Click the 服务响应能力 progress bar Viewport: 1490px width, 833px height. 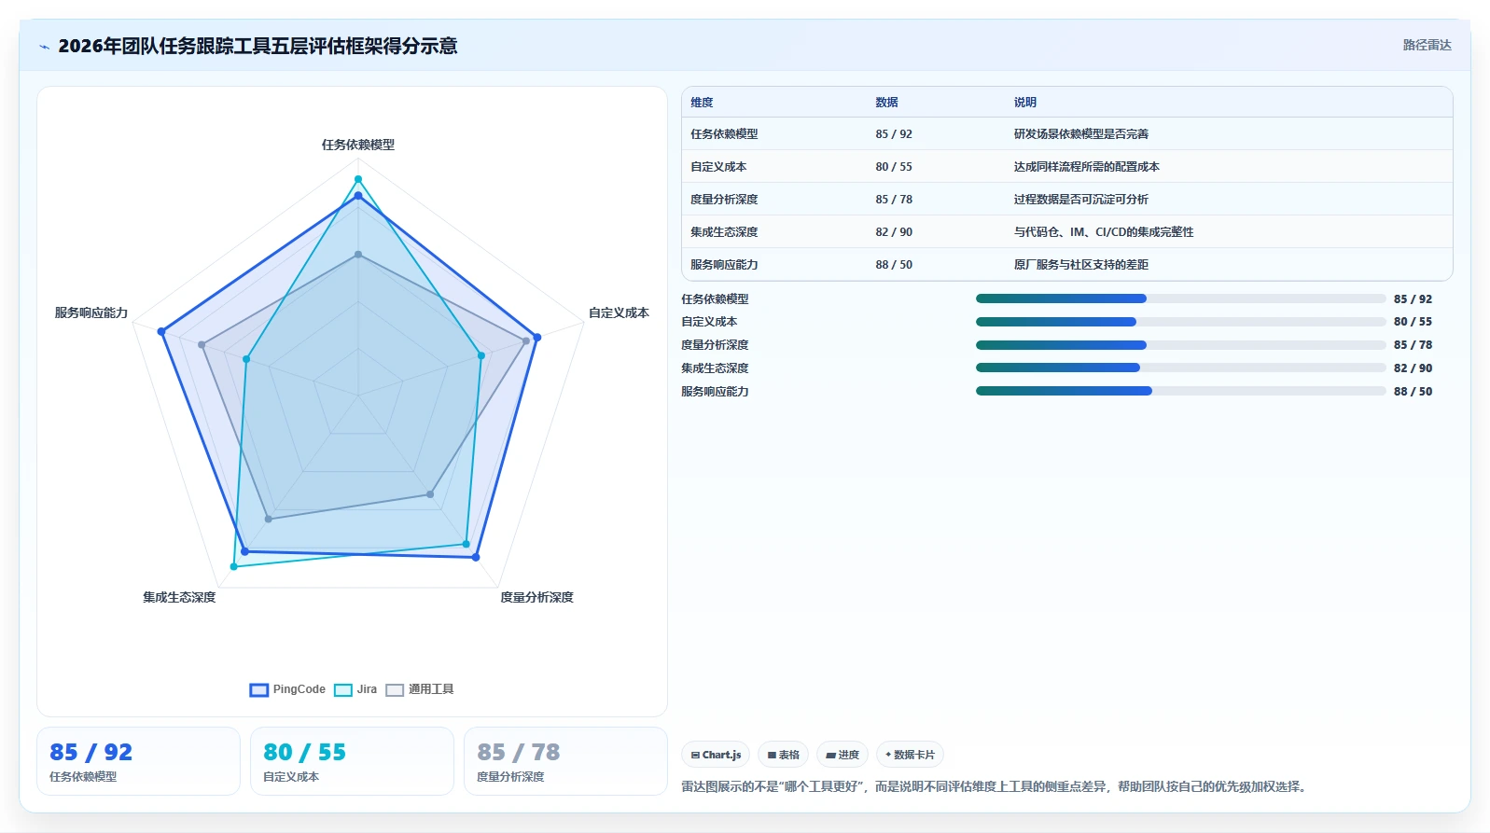1180,391
